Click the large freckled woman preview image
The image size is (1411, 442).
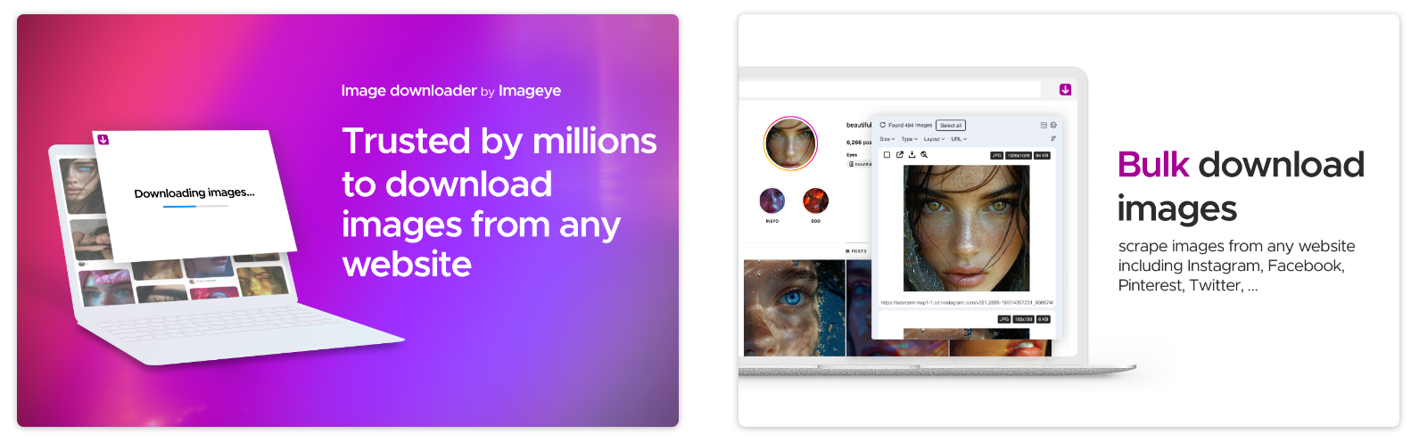966,228
